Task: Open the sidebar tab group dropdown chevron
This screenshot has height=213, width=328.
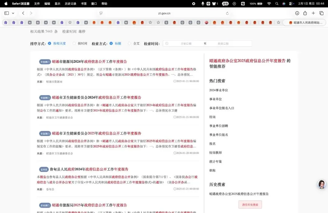Action: (13, 13)
